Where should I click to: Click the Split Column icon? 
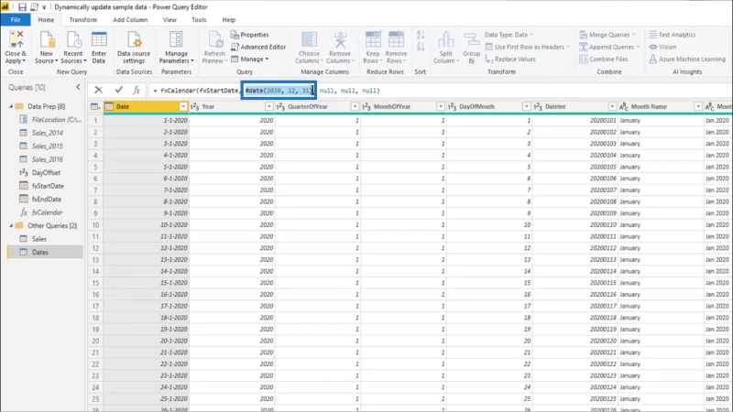[446, 40]
